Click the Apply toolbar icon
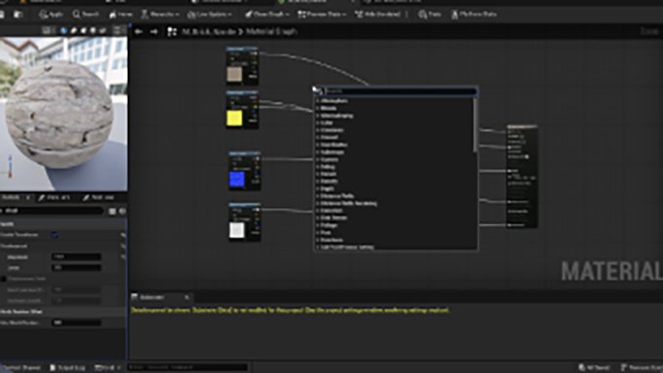 pyautogui.click(x=50, y=15)
